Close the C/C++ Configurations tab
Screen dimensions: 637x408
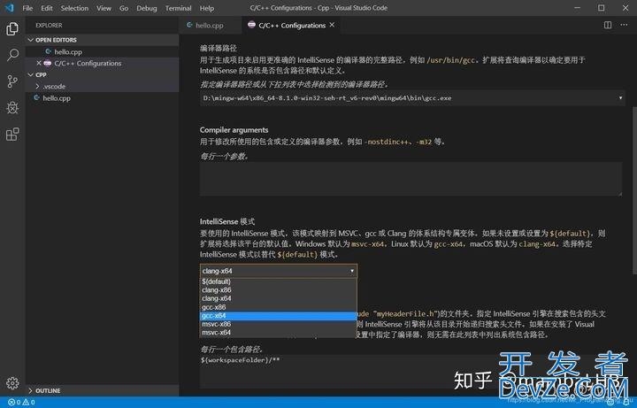[332, 25]
